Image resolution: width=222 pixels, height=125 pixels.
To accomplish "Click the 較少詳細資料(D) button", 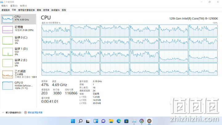I will coord(14,113).
